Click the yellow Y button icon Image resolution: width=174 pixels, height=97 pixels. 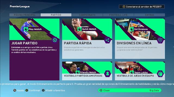[x=124, y=7]
